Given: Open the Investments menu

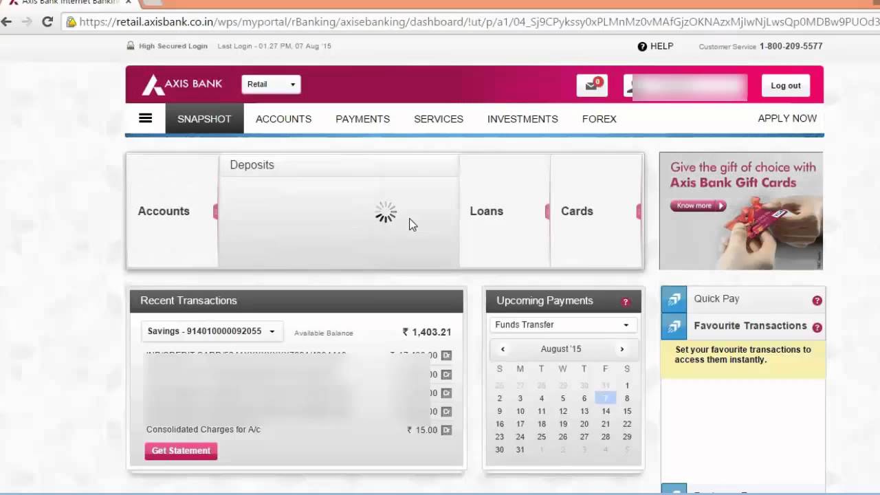Looking at the screenshot, I should coord(522,119).
